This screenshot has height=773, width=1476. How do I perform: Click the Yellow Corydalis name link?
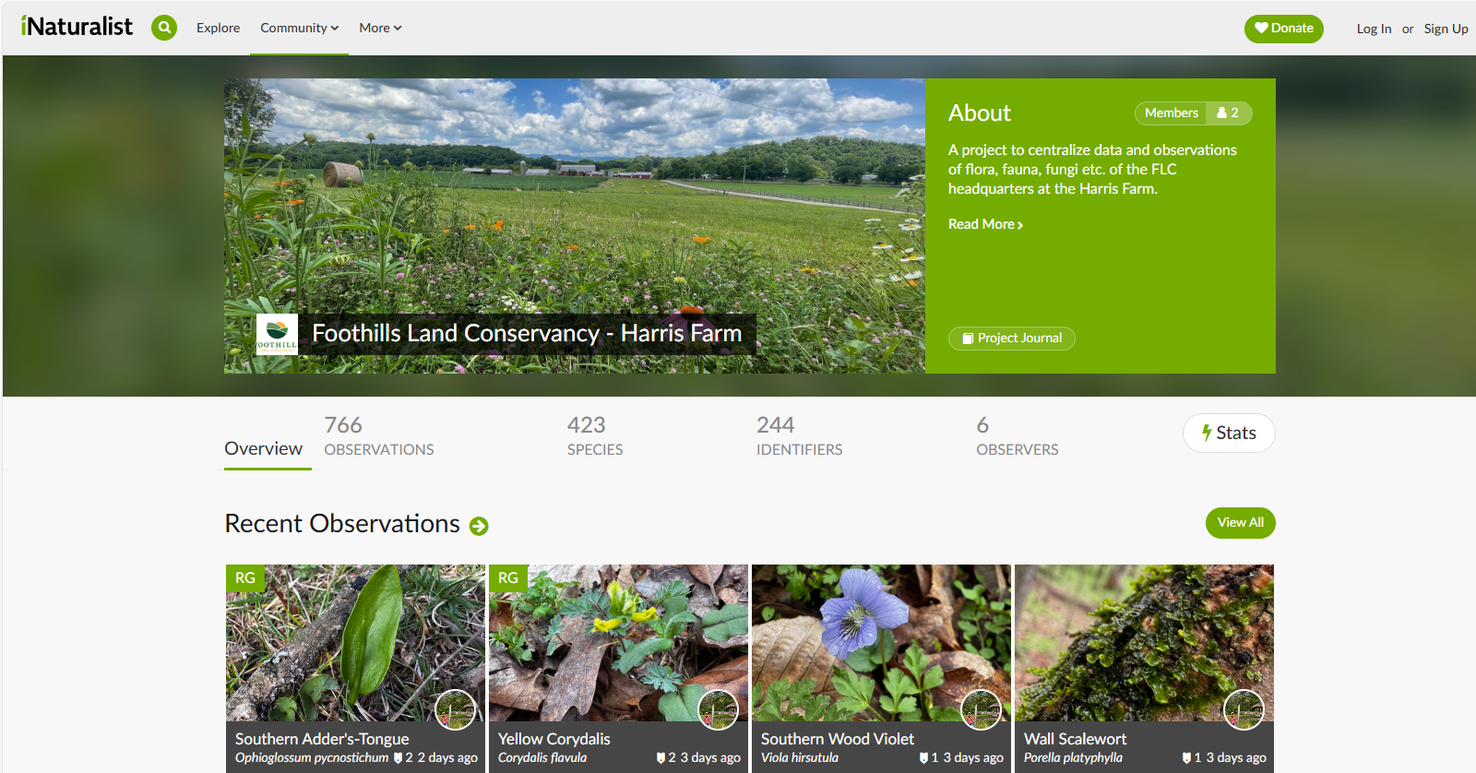tap(554, 739)
